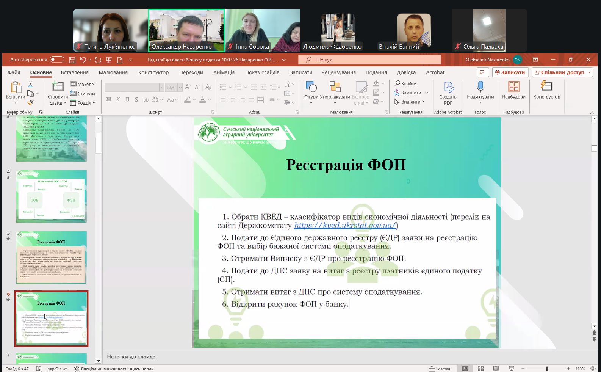Click the zoom slider in status bar
This screenshot has height=372, width=601.
click(546, 369)
